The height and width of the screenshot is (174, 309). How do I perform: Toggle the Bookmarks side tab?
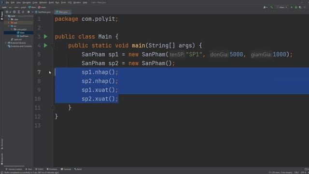(2, 159)
